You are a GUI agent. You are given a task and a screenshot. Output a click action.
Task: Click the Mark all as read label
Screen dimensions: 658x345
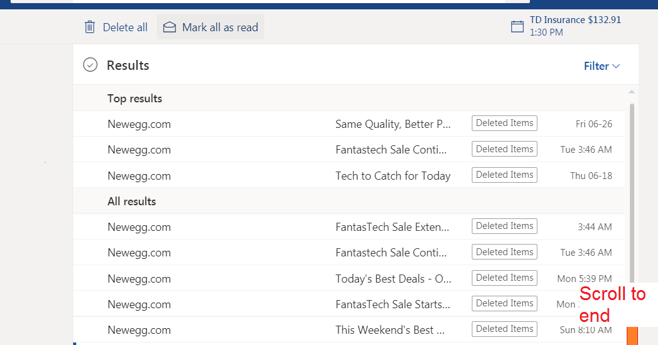pyautogui.click(x=220, y=27)
